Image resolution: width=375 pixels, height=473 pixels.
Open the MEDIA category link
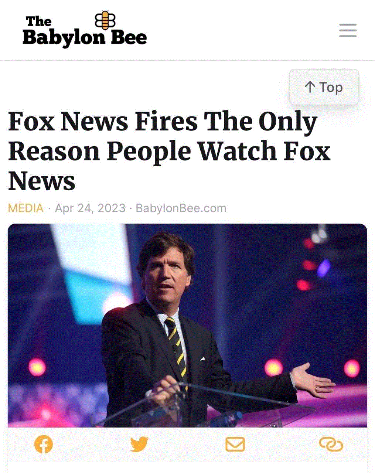click(x=25, y=208)
